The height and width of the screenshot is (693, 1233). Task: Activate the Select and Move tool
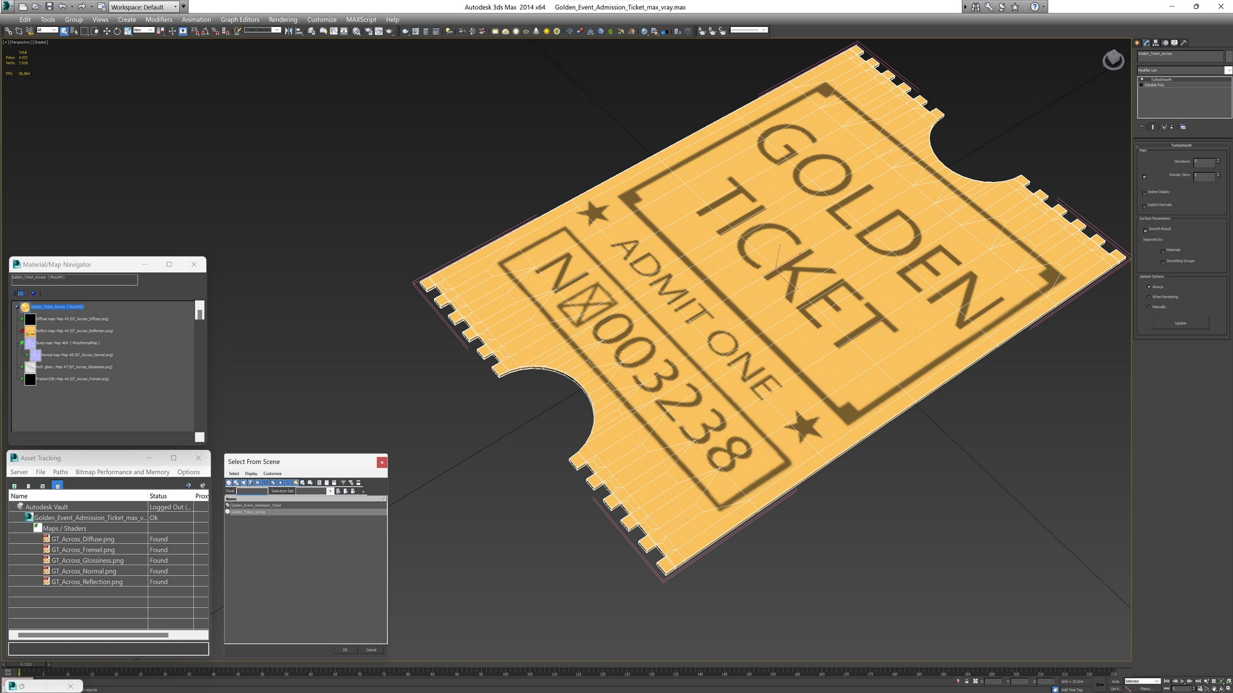[x=107, y=31]
